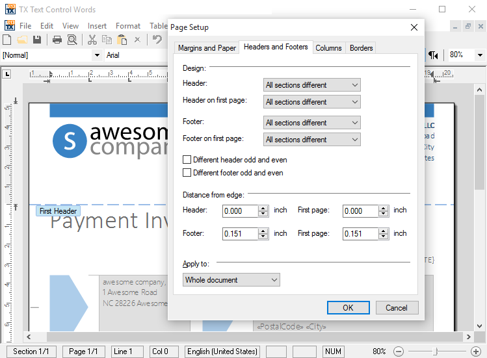Click Page 1/1 in status bar
Viewport: 487px width, 358px height.
click(x=83, y=352)
